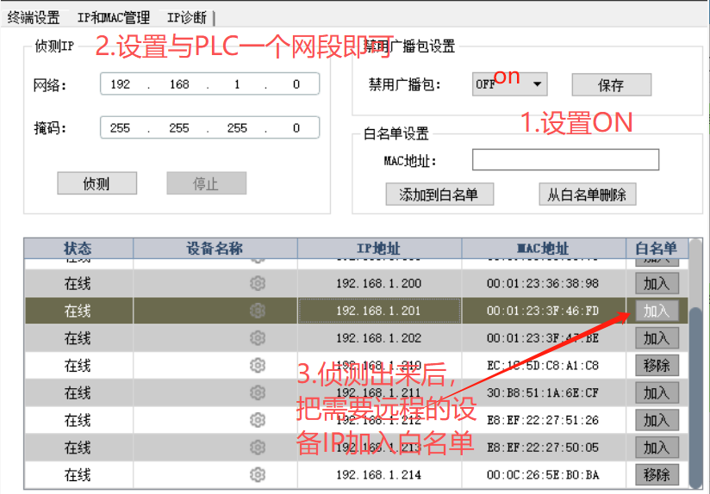Focus the MAC地址 input field
710x494 pixels.
point(565,160)
